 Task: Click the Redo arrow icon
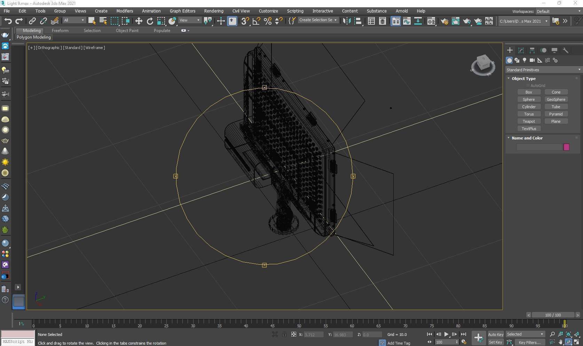19,21
